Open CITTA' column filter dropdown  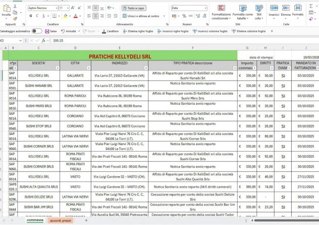click(x=88, y=68)
